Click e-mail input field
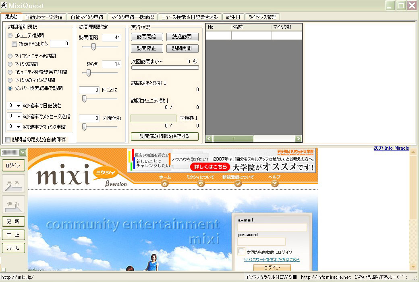 (272, 227)
